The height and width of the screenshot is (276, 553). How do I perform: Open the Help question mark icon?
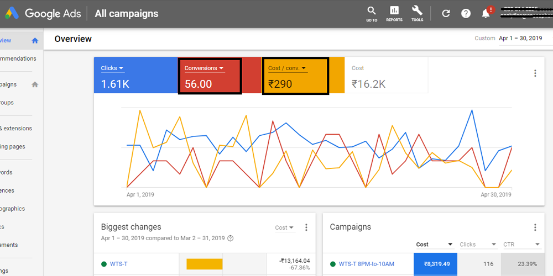point(466,13)
